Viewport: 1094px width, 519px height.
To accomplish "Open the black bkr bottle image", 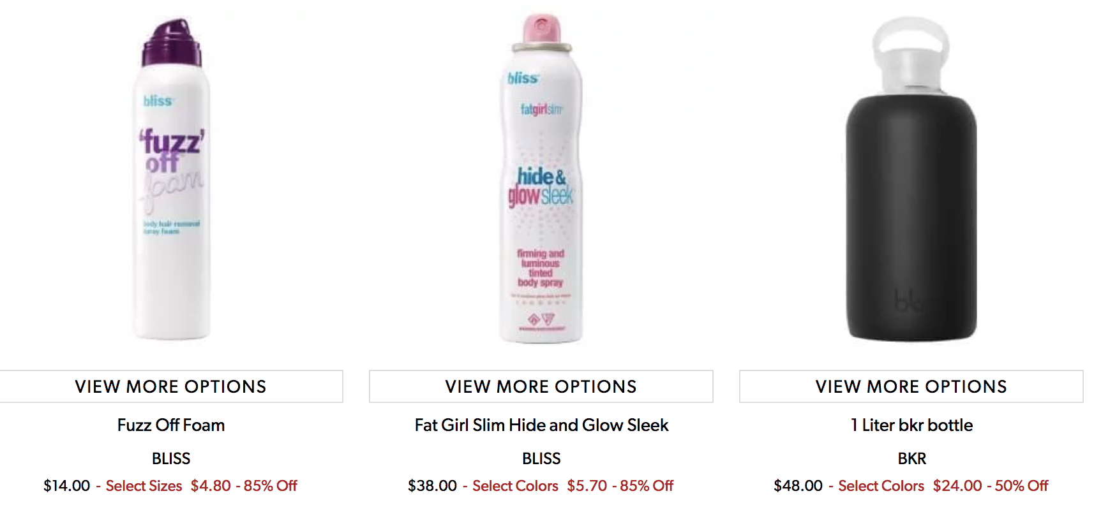I will coord(911,180).
